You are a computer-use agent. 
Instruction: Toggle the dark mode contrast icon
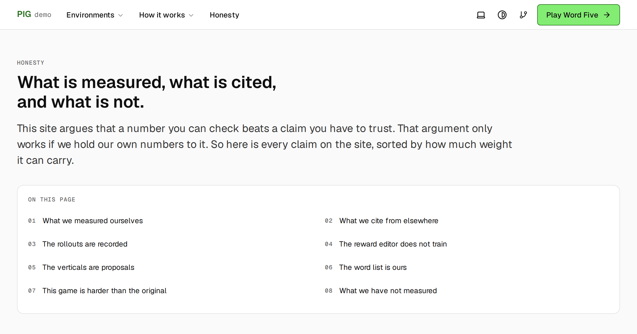[x=502, y=15]
